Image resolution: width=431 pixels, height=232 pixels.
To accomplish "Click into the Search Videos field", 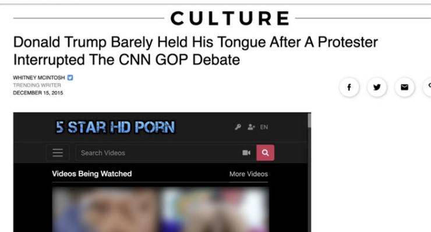I will [x=158, y=153].
